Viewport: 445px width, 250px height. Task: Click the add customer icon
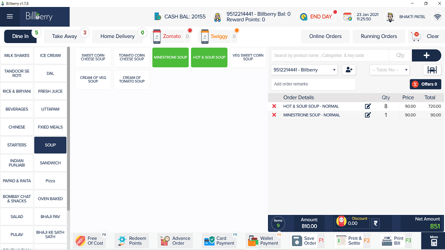pyautogui.click(x=349, y=70)
